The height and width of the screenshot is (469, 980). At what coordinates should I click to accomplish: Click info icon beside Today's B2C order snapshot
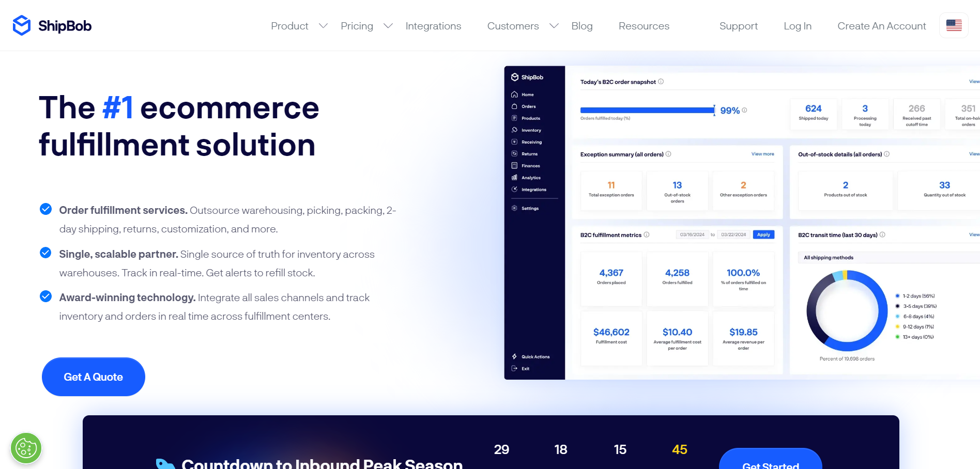tap(661, 82)
